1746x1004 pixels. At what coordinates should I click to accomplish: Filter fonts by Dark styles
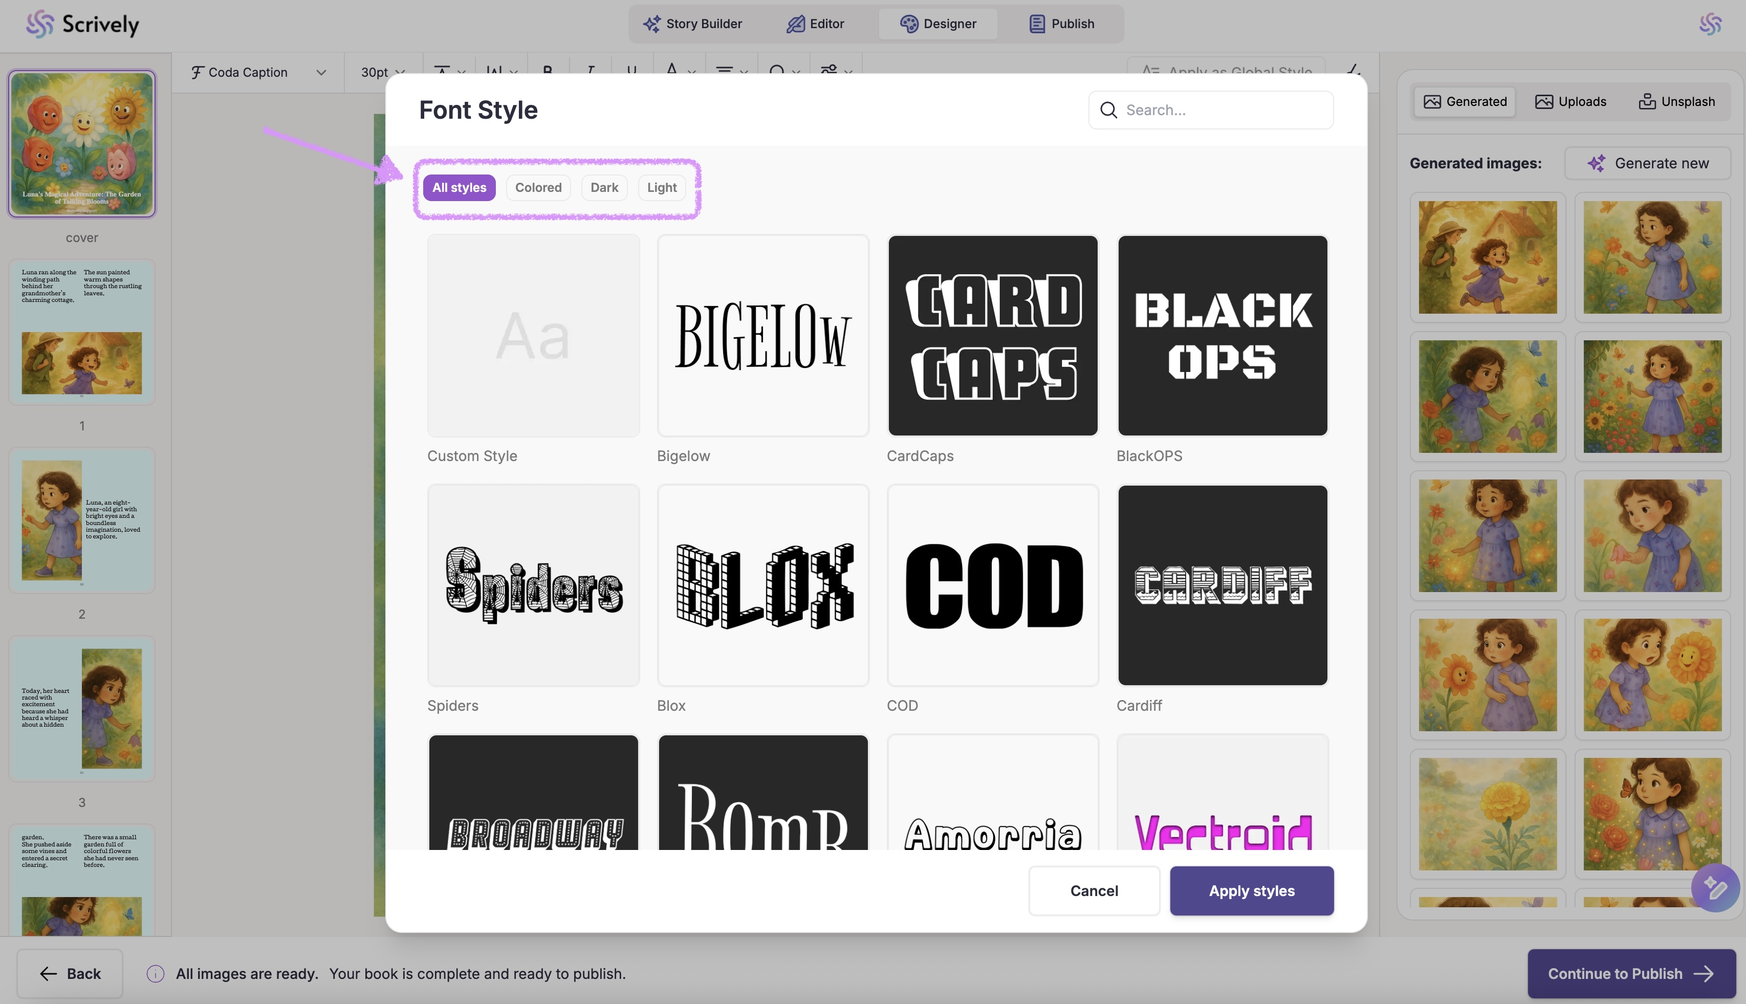click(x=604, y=188)
